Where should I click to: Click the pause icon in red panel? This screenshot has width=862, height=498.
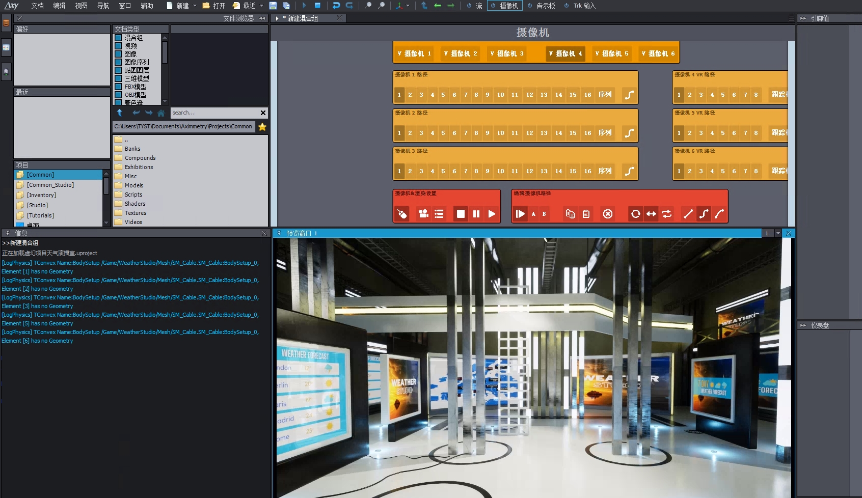tap(476, 214)
